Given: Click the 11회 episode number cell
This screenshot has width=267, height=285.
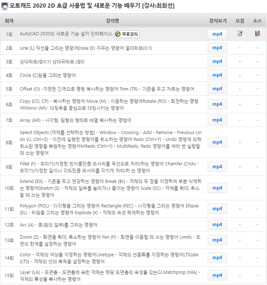Looking at the screenshot, I should tap(9, 209).
